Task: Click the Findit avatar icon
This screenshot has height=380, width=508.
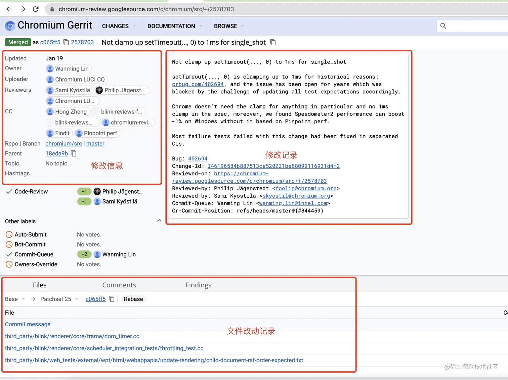Action: 50,133
